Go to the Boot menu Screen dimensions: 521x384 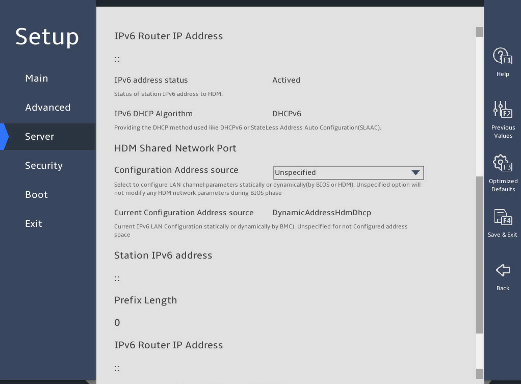(x=37, y=194)
